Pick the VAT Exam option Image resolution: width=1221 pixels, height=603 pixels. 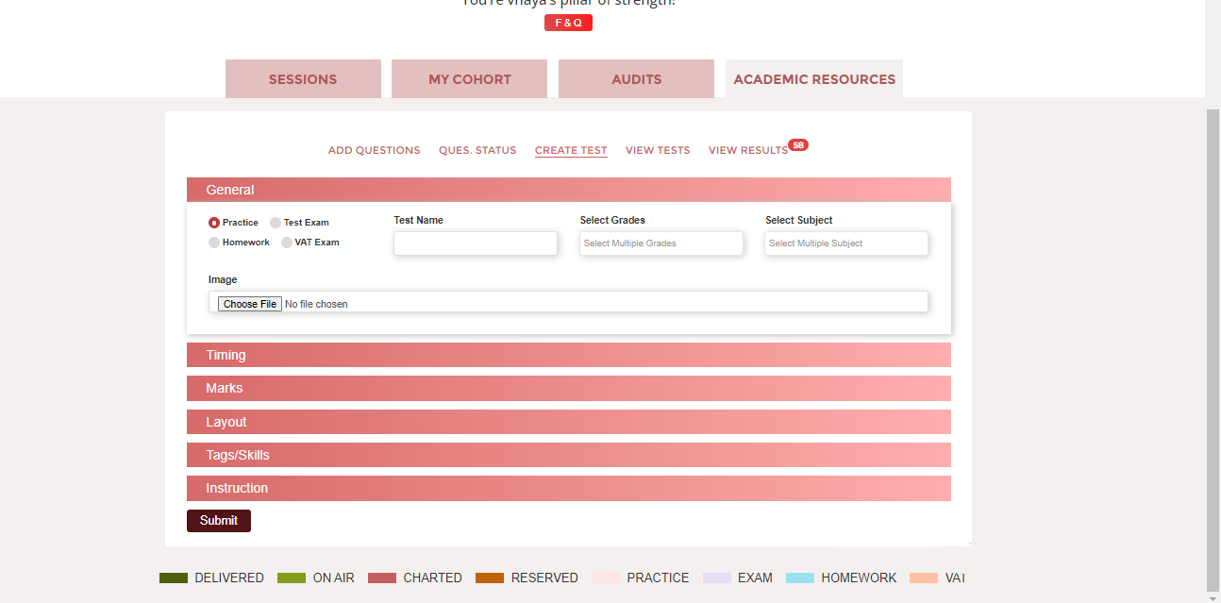tap(286, 242)
